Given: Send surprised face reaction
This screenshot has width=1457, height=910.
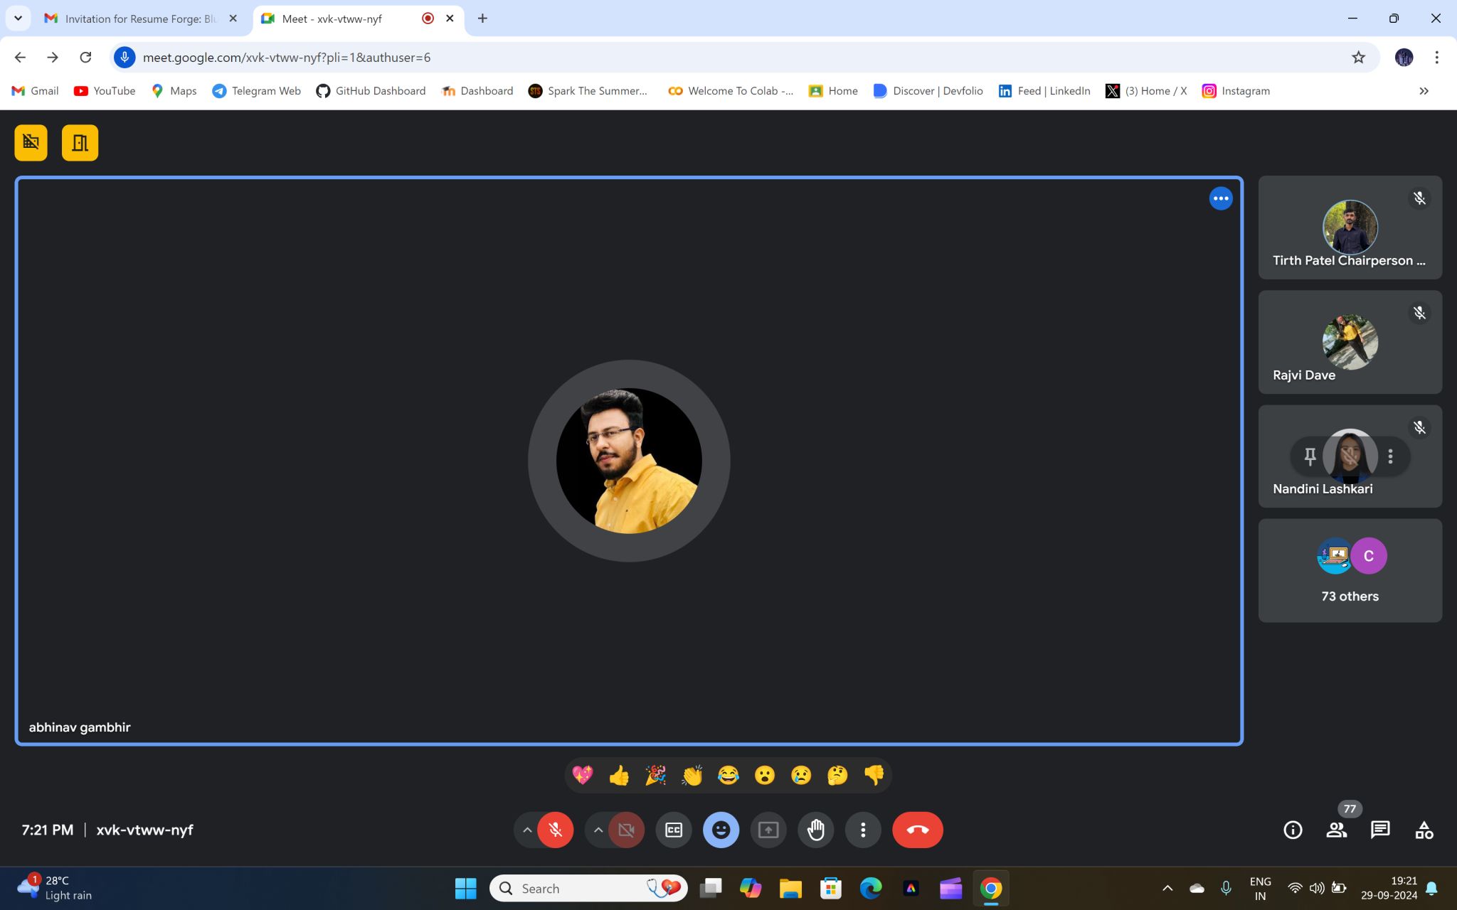Looking at the screenshot, I should (765, 775).
